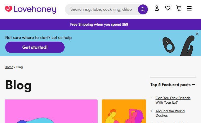This screenshot has height=123, width=201.
Task: Click the Lovehoney logo
Action: (x=30, y=9)
